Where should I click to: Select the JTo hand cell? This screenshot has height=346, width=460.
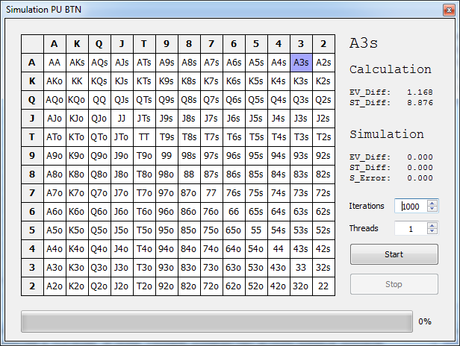[122, 137]
